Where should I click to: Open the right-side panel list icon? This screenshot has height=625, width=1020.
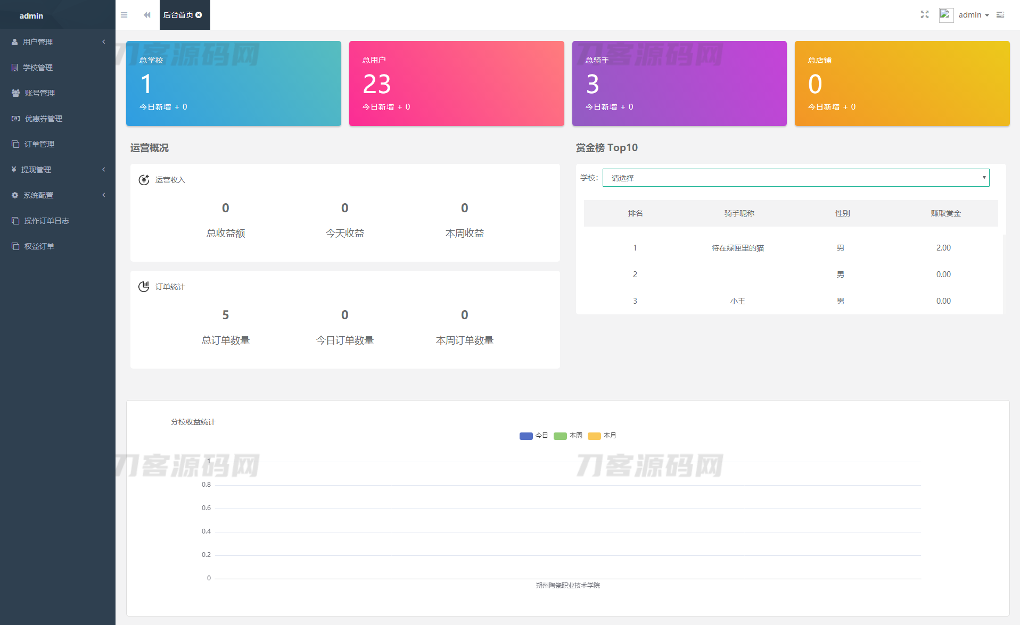1000,15
